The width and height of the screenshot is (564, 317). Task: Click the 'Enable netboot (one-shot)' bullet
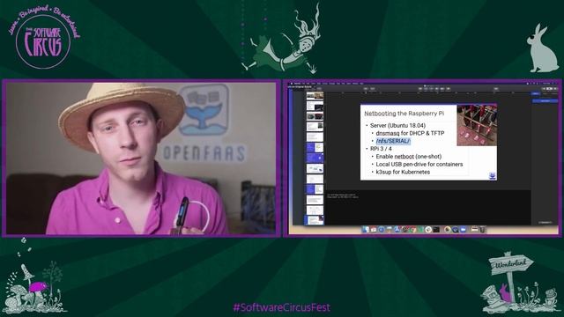point(408,157)
